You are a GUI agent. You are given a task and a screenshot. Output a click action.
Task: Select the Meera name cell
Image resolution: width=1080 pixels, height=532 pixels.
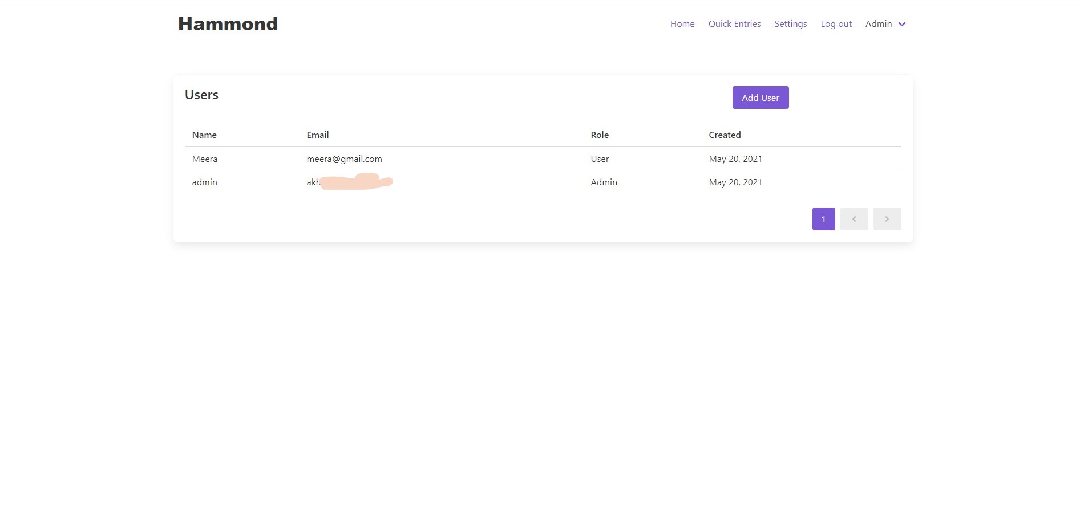point(205,159)
